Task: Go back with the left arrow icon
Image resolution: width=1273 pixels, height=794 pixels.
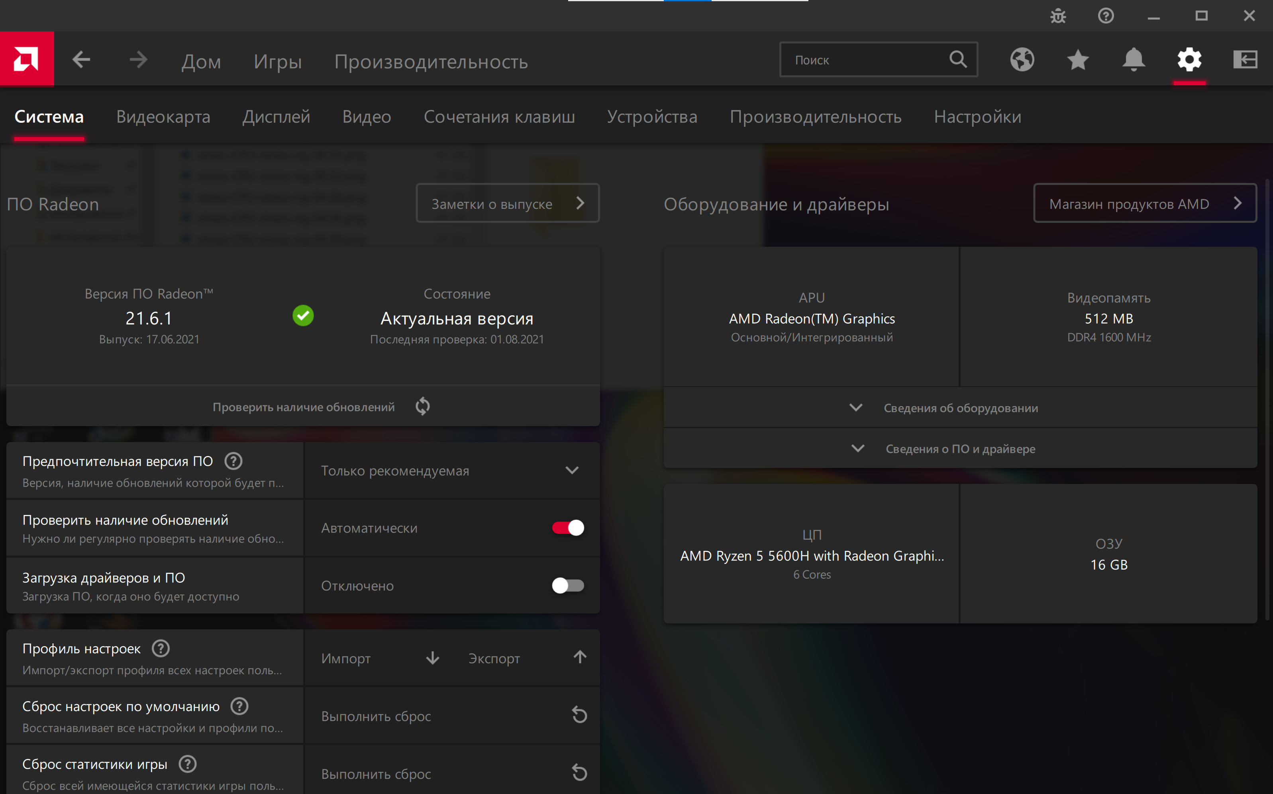Action: pyautogui.click(x=81, y=59)
